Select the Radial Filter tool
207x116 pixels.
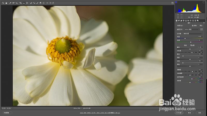click(x=43, y=3)
